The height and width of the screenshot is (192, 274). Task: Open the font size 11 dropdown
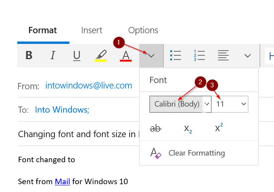click(230, 104)
